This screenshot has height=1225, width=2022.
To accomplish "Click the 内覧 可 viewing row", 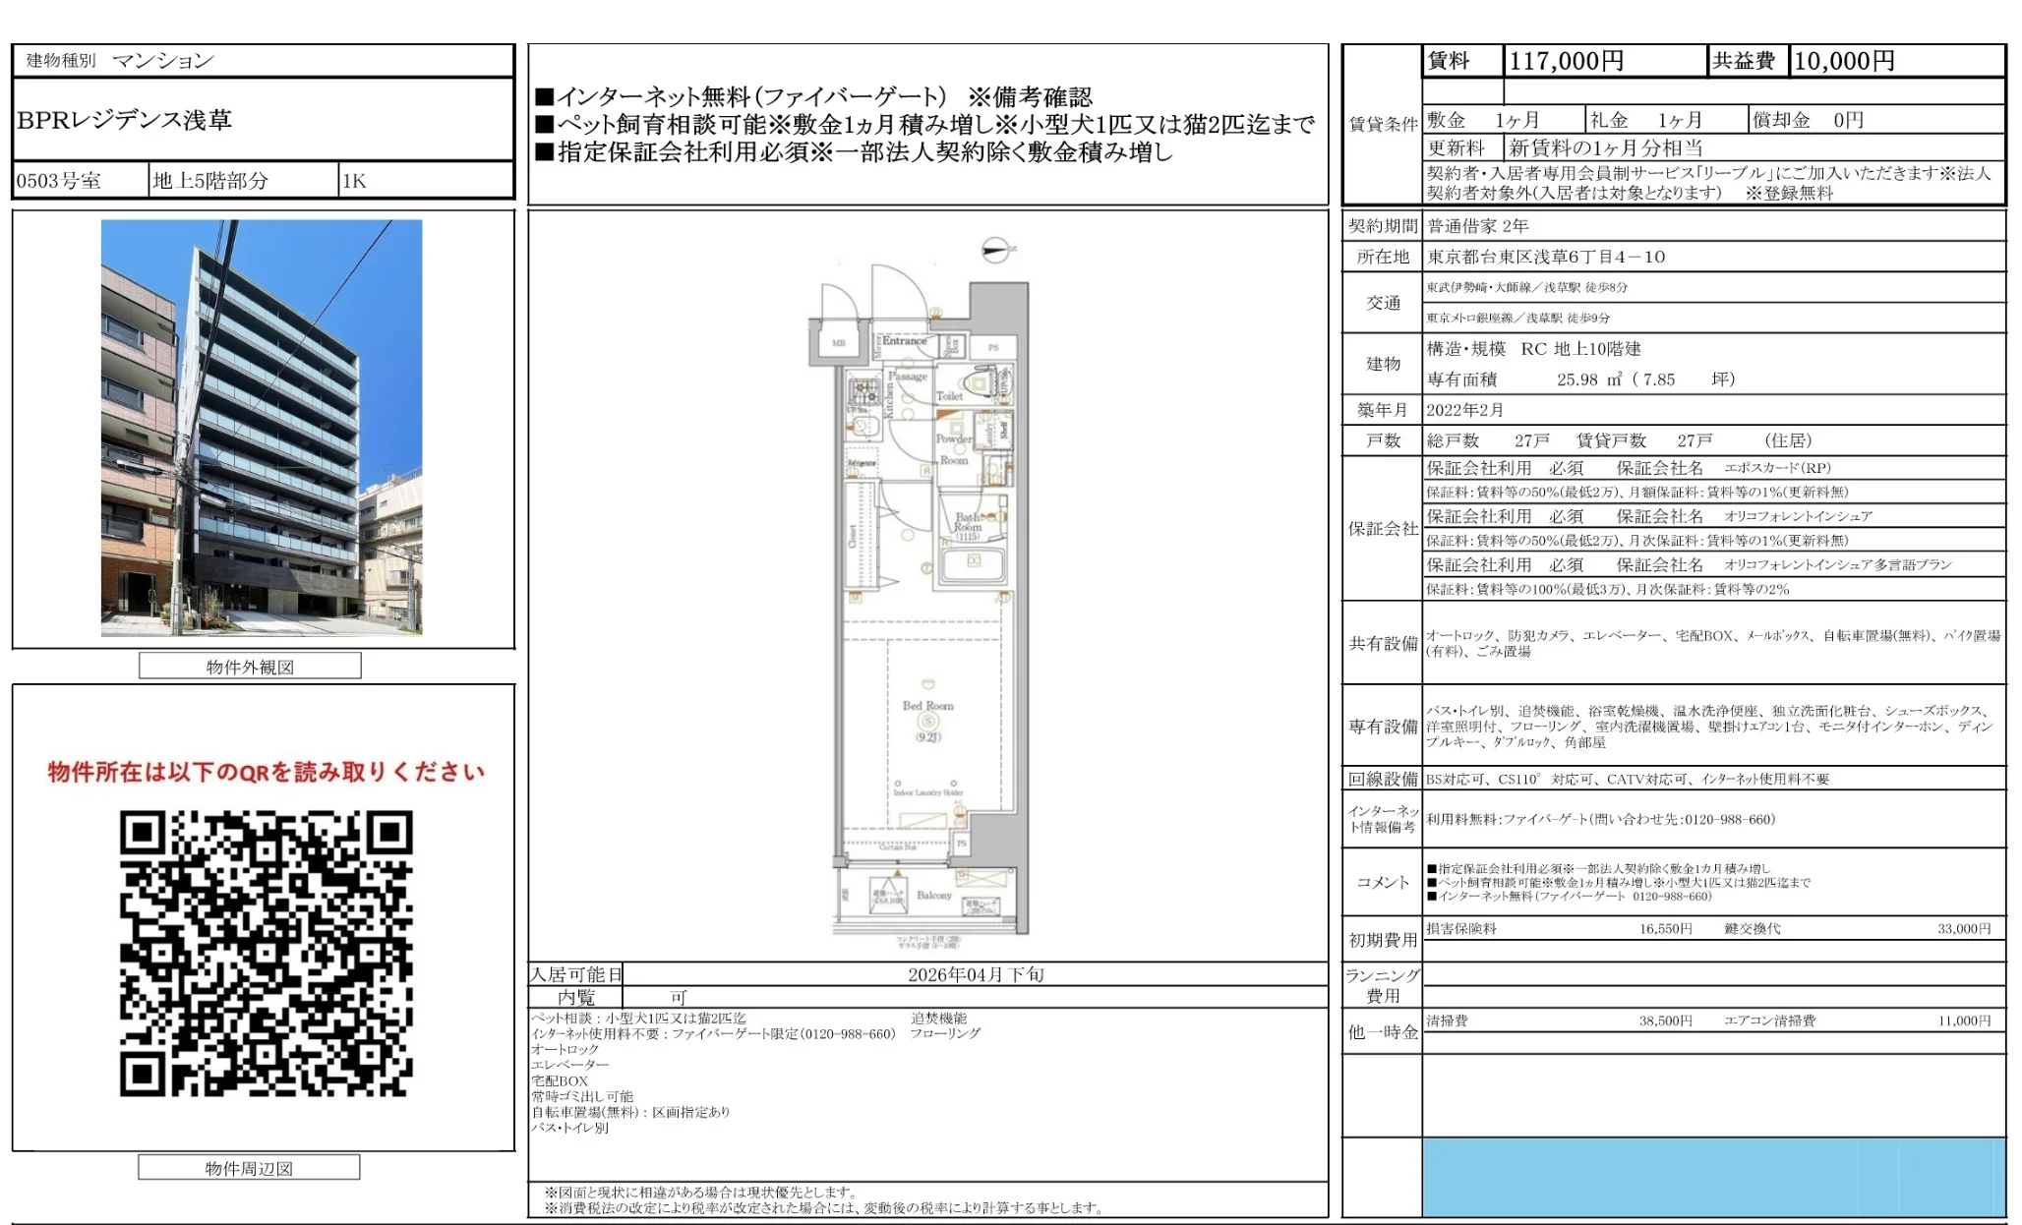I will pos(928,997).
